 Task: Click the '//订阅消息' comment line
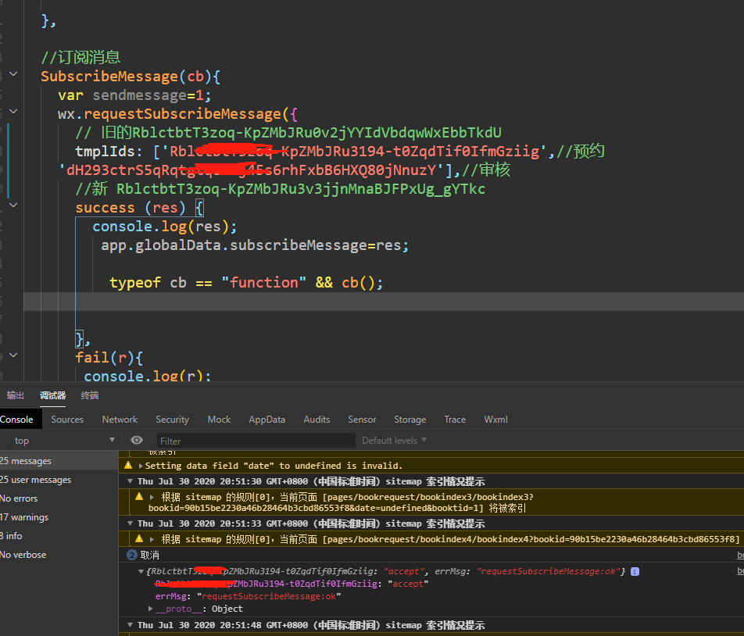[x=80, y=57]
